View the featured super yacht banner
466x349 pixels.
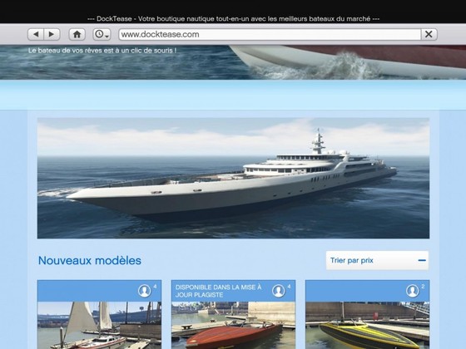click(233, 178)
